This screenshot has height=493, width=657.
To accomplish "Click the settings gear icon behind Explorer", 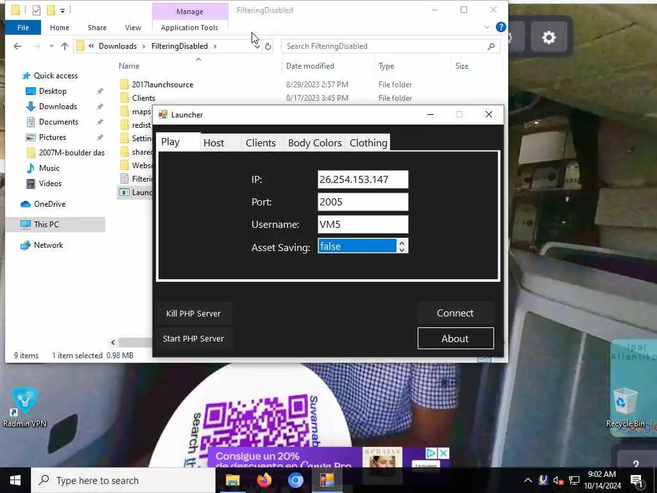I will (x=549, y=38).
